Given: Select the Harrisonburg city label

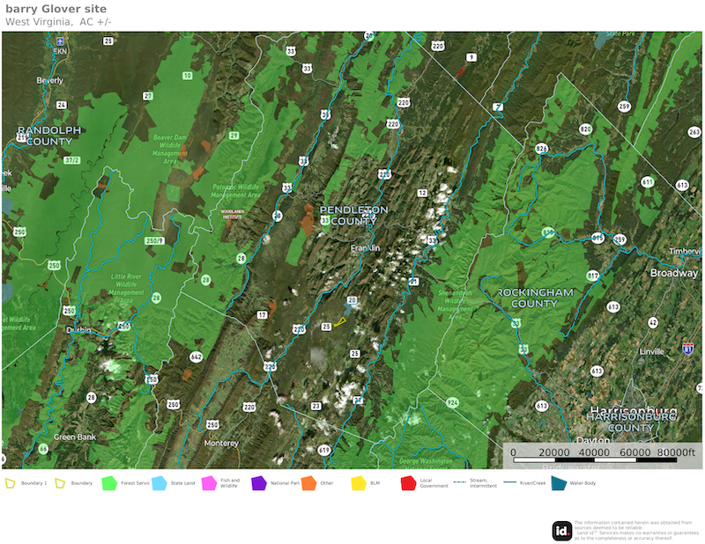Looking at the screenshot, I should point(632,412).
